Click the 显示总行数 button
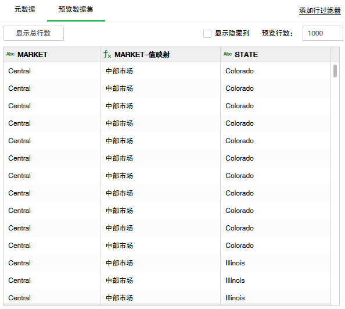Screen dimensions: 345x309 [34, 33]
